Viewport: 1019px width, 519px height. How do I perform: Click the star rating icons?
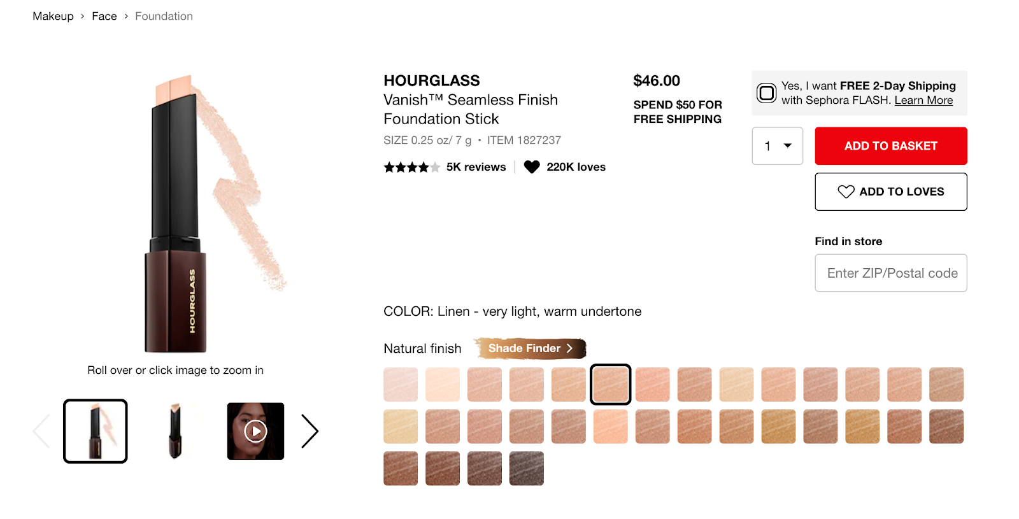(411, 167)
